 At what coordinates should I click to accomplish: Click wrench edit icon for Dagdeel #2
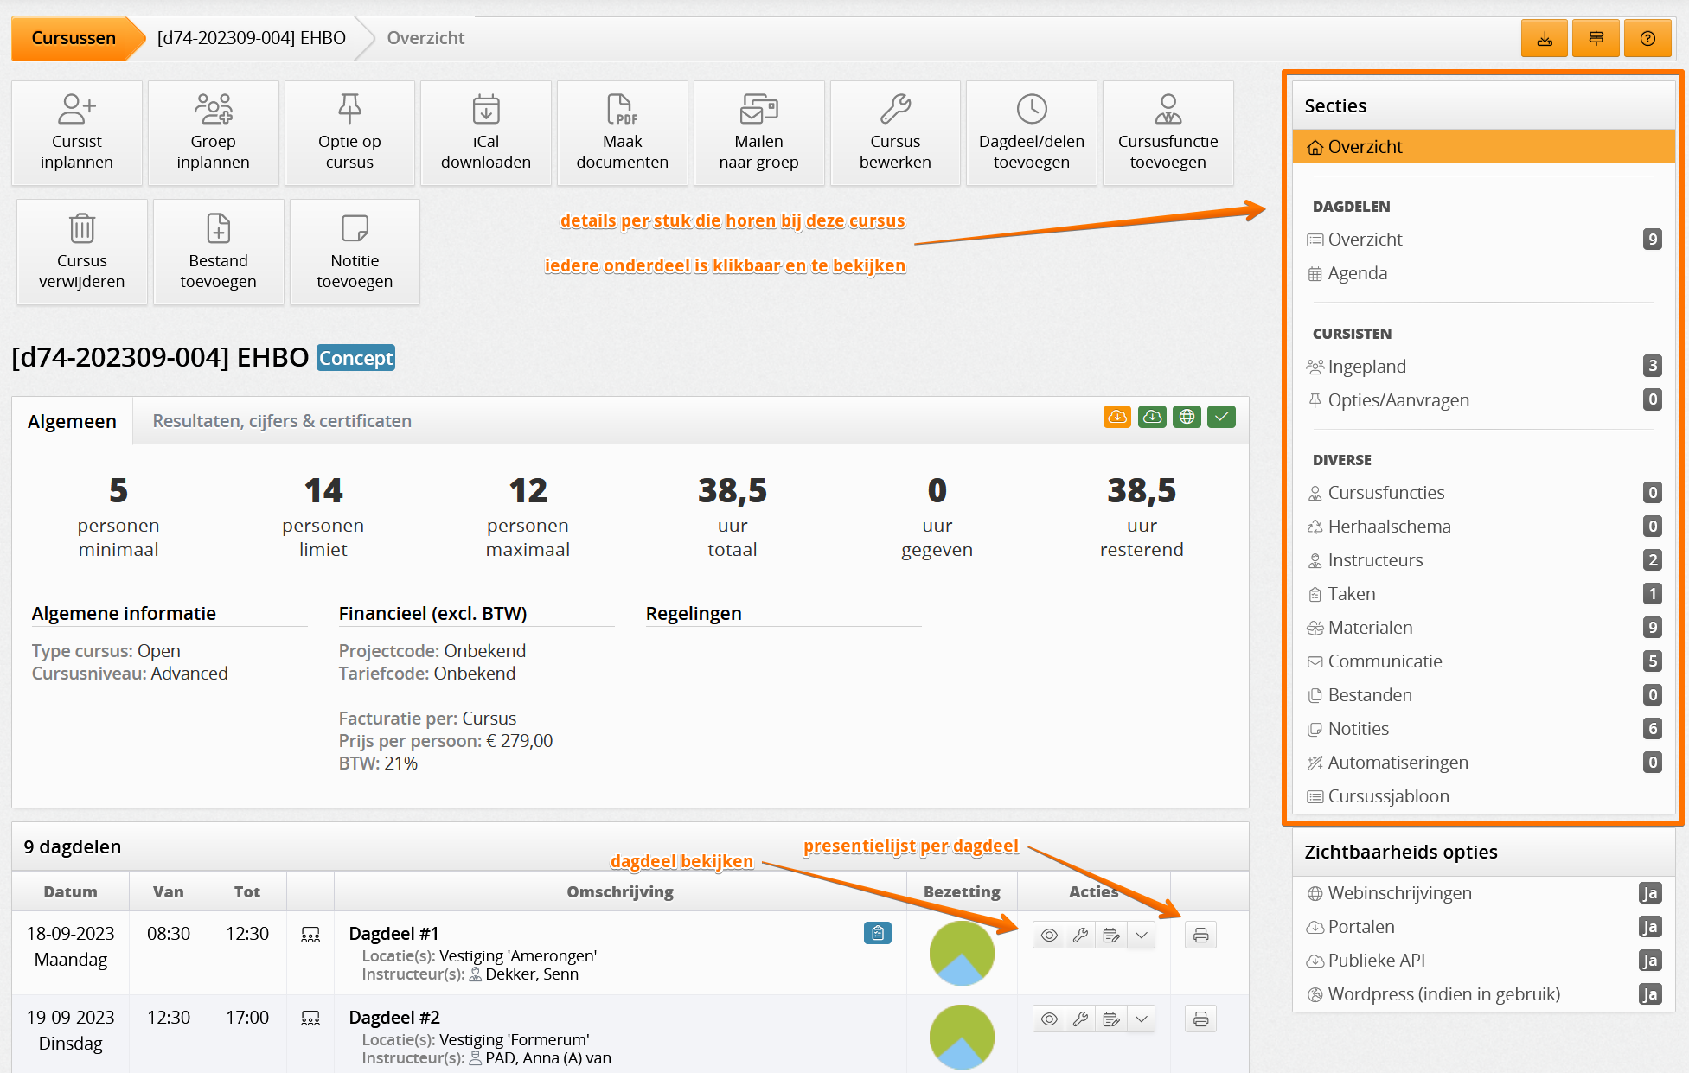(1080, 1019)
